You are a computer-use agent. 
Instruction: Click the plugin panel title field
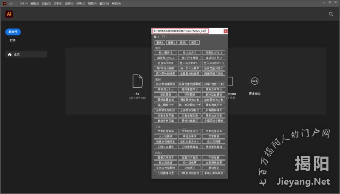point(187,31)
